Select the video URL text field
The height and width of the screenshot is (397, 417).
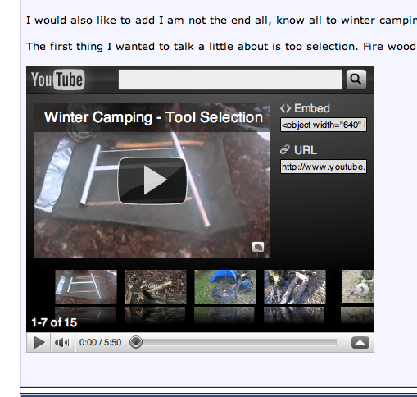[x=324, y=167]
